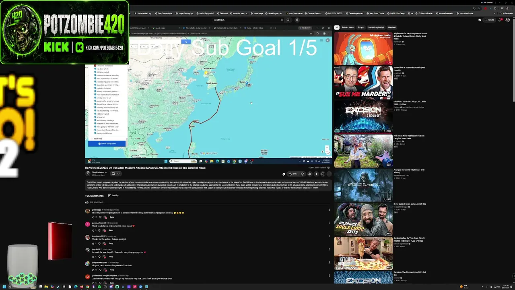Save the video with the bookmark icon
515x290 pixels.
click(322, 174)
